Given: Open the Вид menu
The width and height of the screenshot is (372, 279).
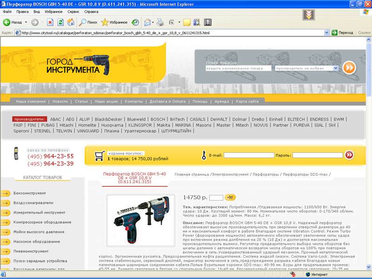Looking at the screenshot, I should pyautogui.click(x=37, y=12).
